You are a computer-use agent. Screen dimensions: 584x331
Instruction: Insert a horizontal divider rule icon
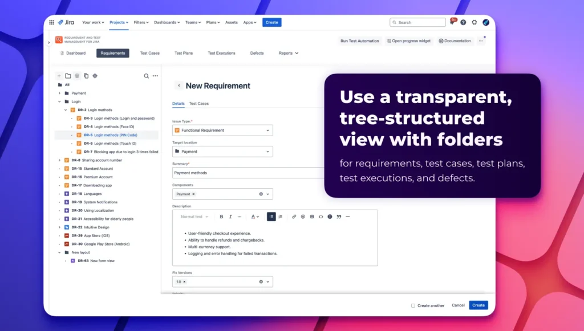(348, 216)
